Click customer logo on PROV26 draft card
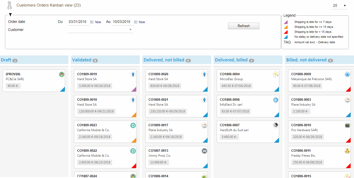The height and width of the screenshot is (178, 354). pos(62,75)
